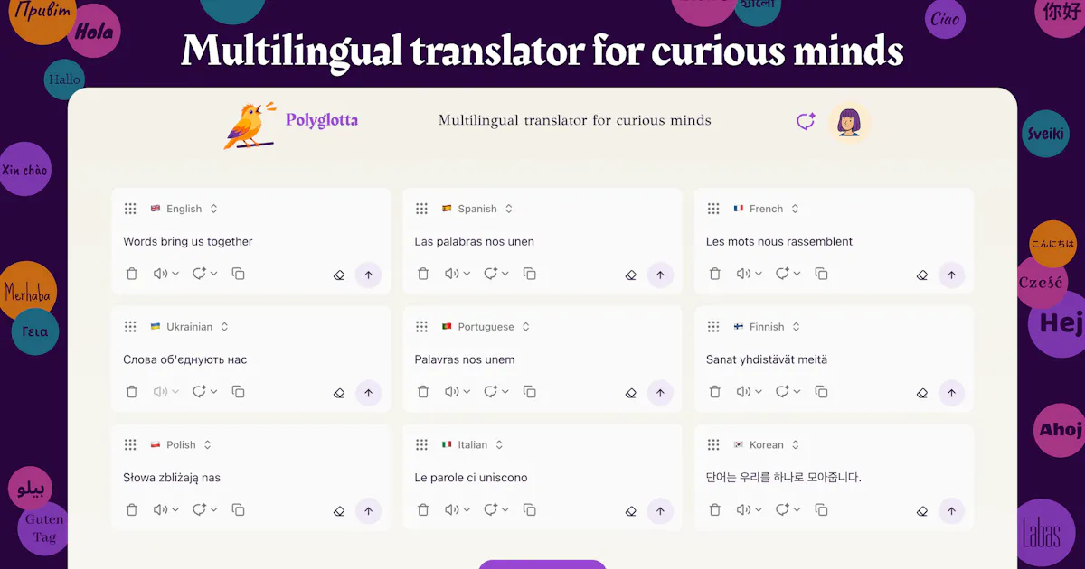This screenshot has width=1085, height=569.
Task: Click the text 'Palavras nos unem'
Action: tap(465, 359)
